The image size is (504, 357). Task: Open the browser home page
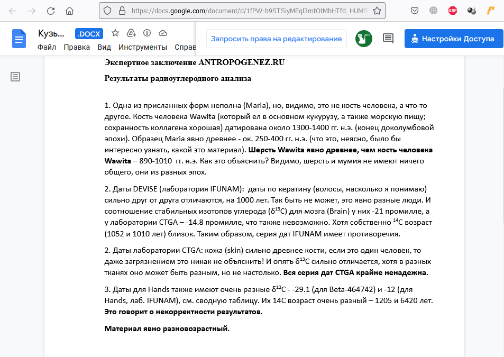pos(69,11)
